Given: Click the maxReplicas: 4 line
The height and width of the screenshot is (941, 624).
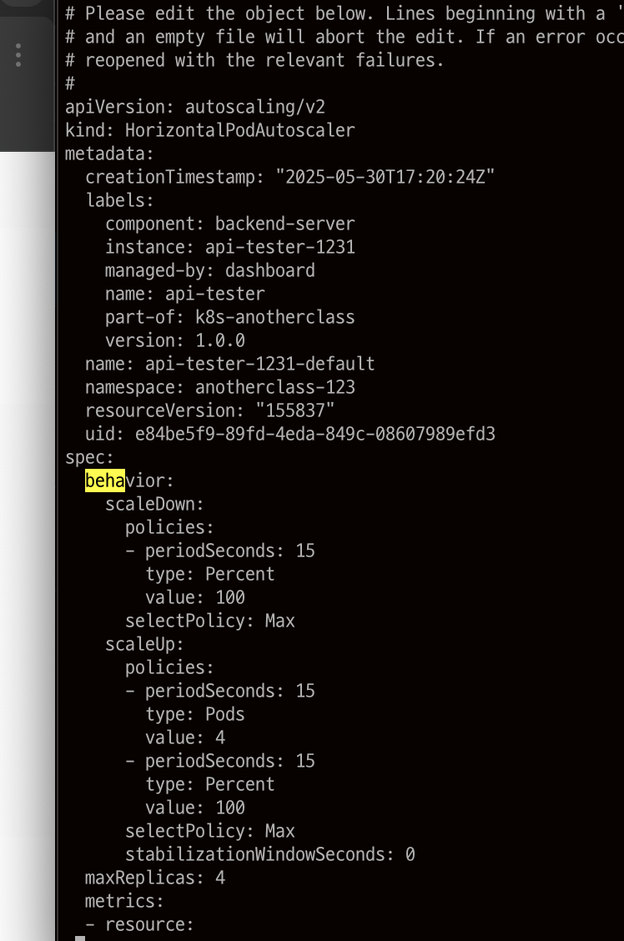Looking at the screenshot, I should coord(154,878).
